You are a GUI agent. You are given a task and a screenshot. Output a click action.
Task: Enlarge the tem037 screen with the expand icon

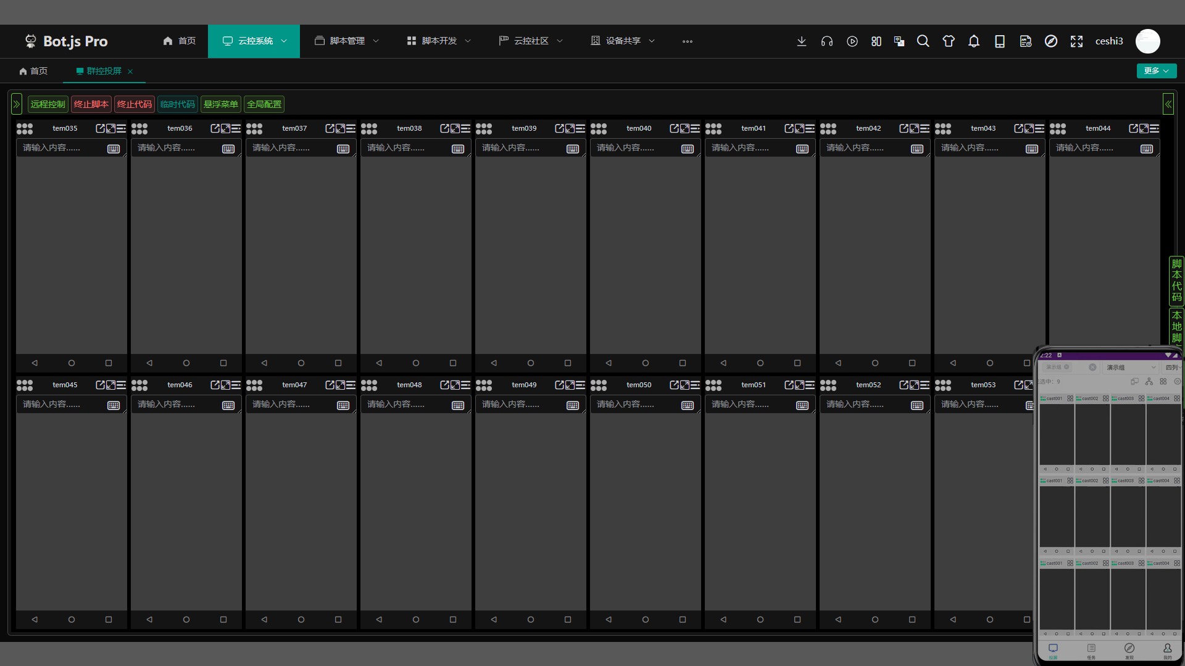coord(340,128)
